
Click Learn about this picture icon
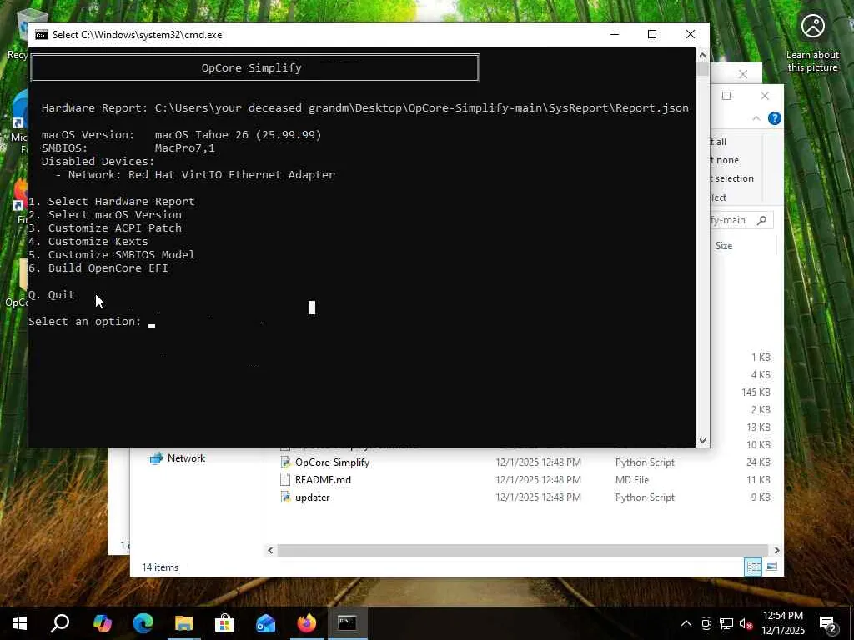812,26
